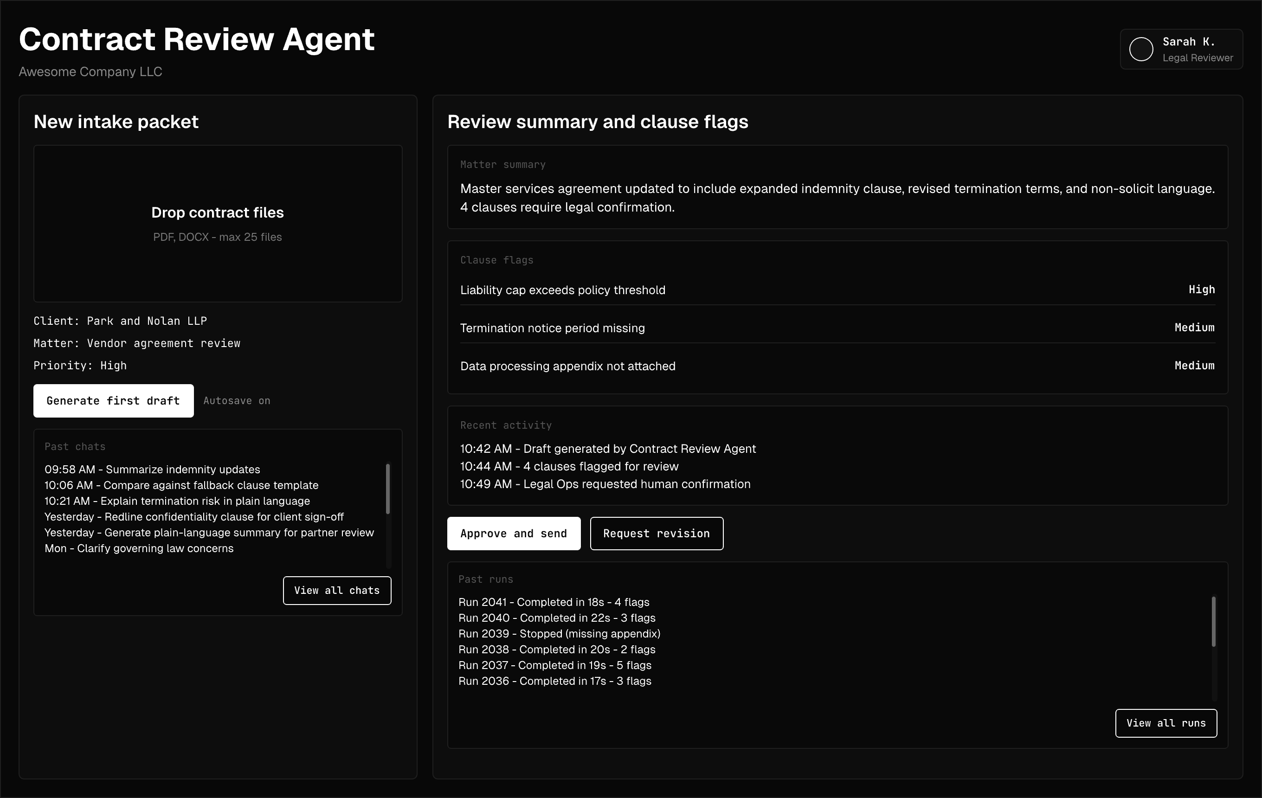Select the 10:49 AM Legal Ops activity entry
This screenshot has width=1262, height=798.
(x=605, y=484)
